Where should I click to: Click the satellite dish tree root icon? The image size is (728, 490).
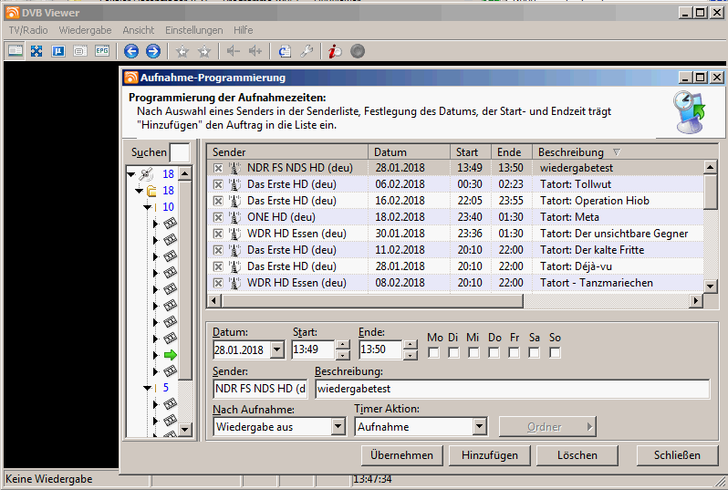pos(146,174)
